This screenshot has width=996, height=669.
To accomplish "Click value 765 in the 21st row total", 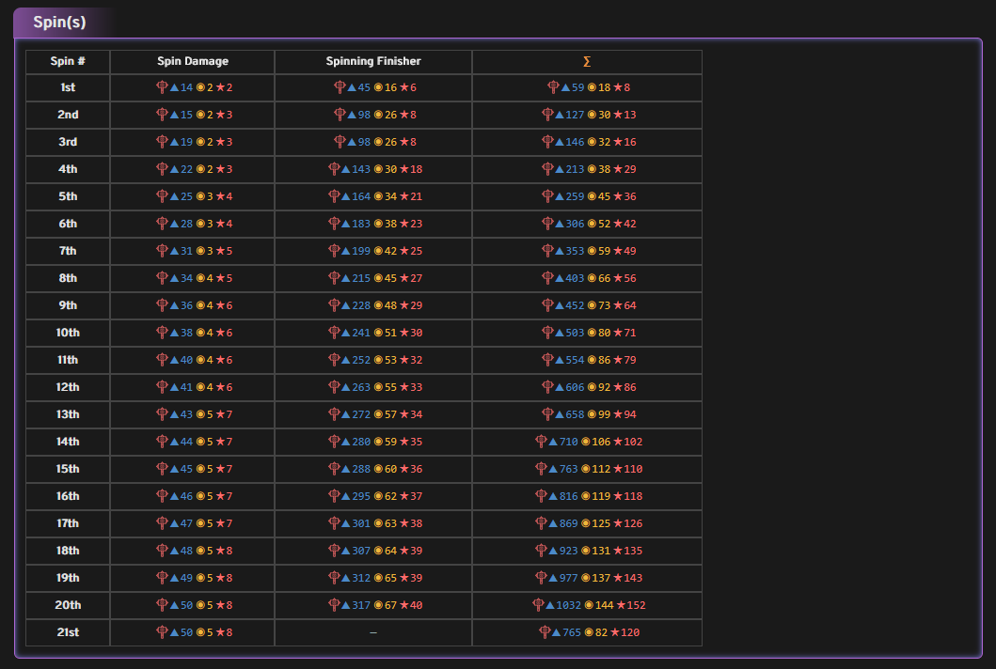I will coord(572,633).
